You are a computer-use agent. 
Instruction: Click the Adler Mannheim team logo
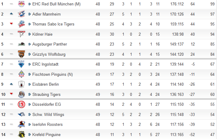21,14
